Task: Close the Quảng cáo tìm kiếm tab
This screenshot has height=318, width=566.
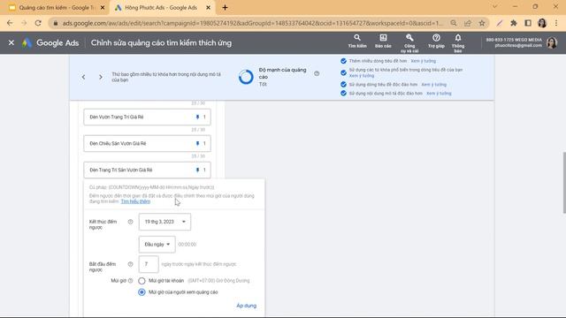Action: (x=103, y=8)
